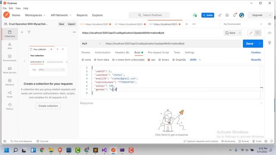Click the Import button
The height and width of the screenshot is (155, 276).
(72, 24)
